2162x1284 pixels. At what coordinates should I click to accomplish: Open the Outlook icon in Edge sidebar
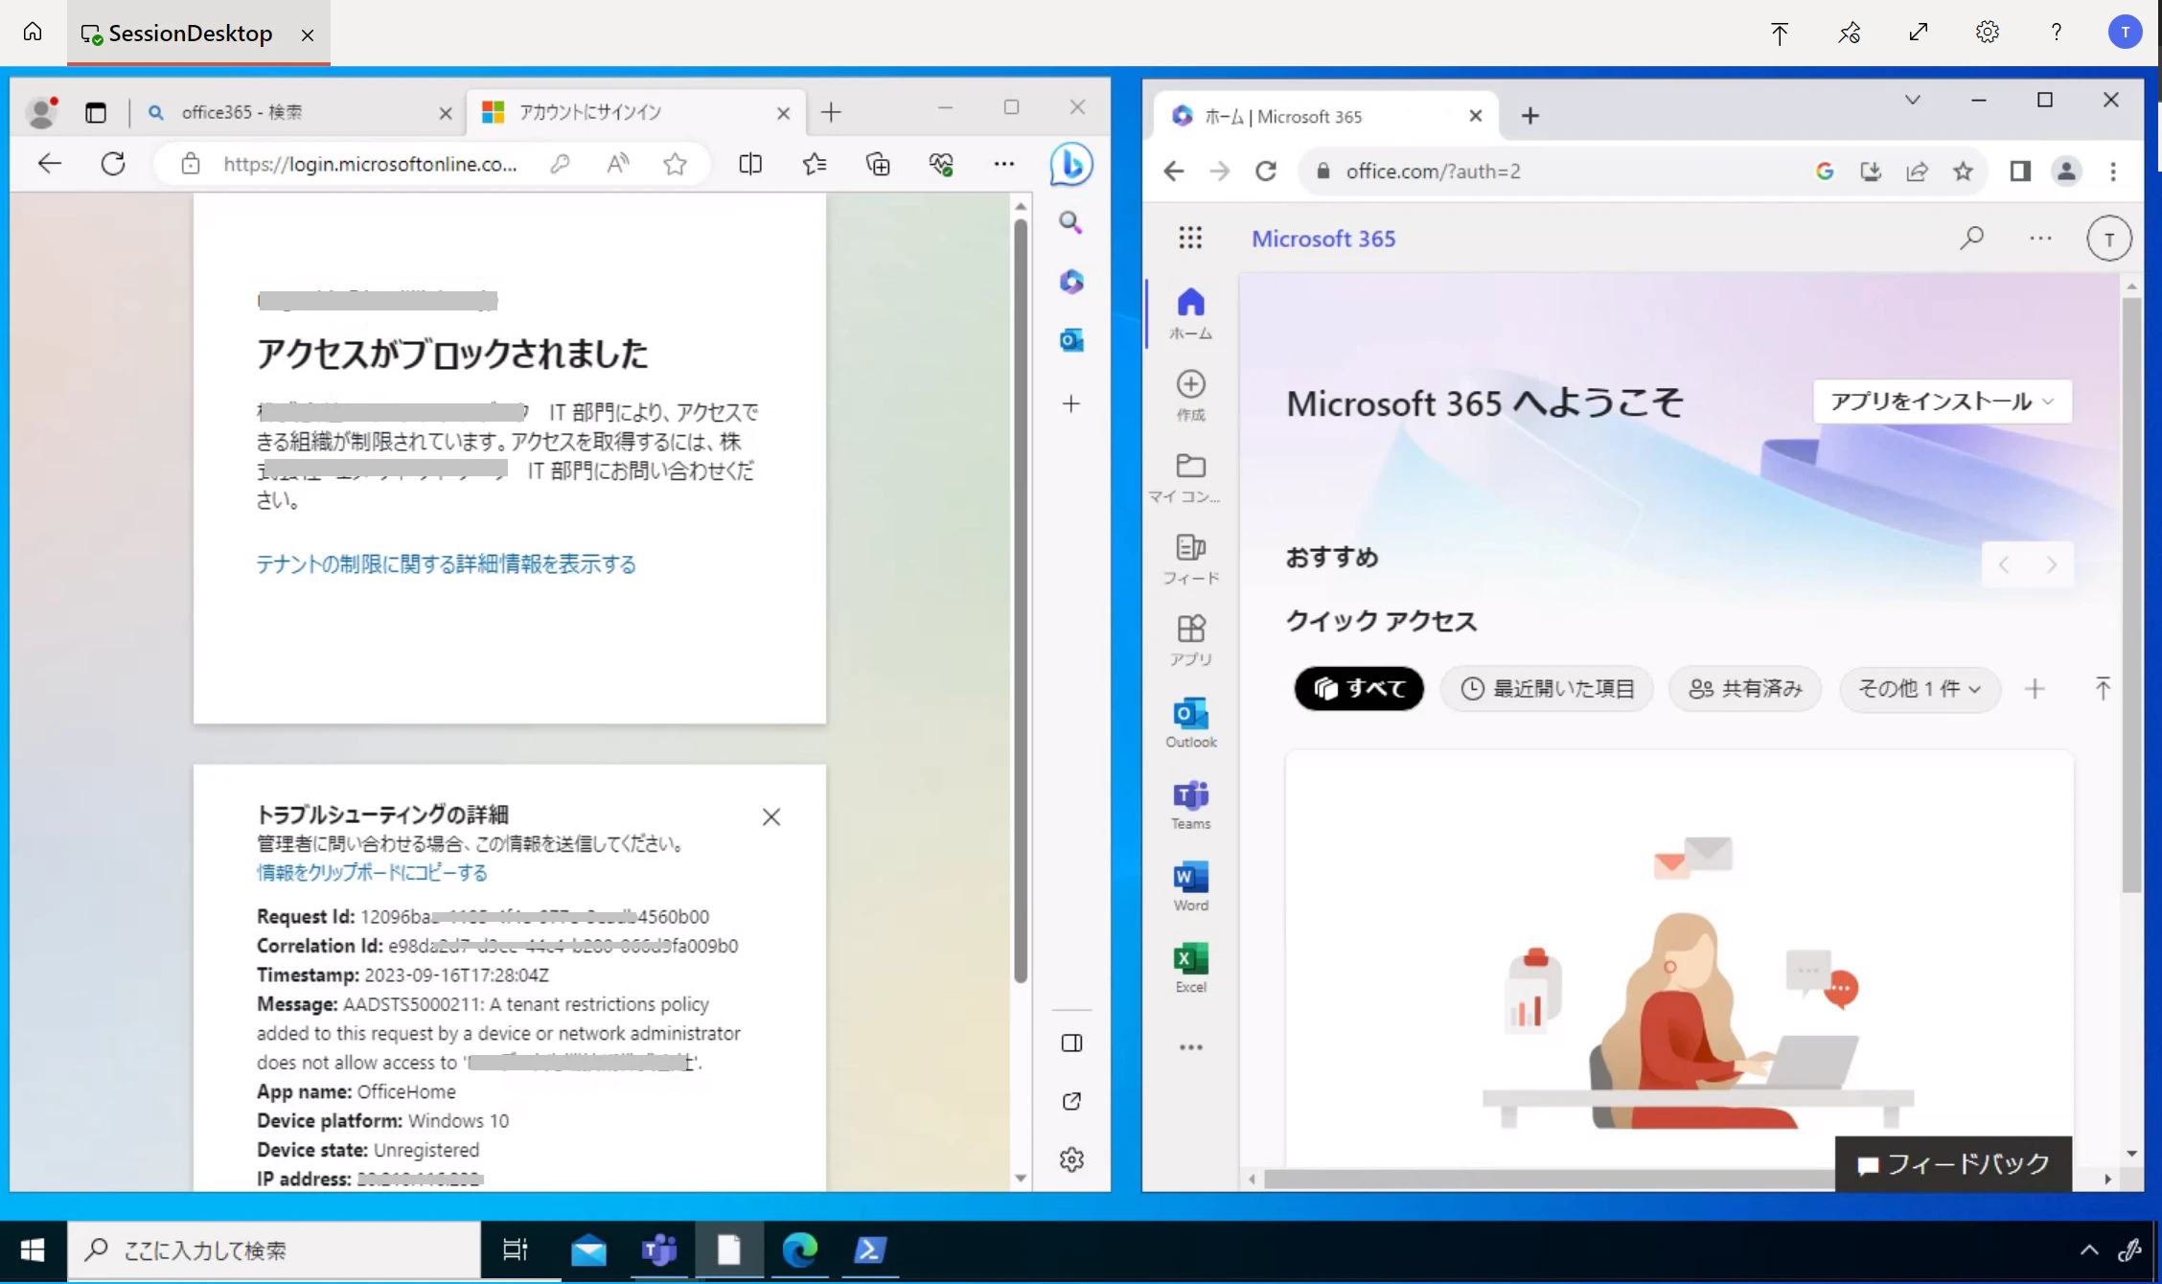click(1071, 340)
